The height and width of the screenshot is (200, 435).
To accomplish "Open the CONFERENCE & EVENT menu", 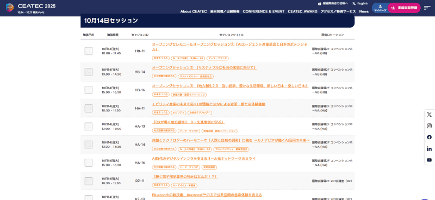I will point(264,11).
